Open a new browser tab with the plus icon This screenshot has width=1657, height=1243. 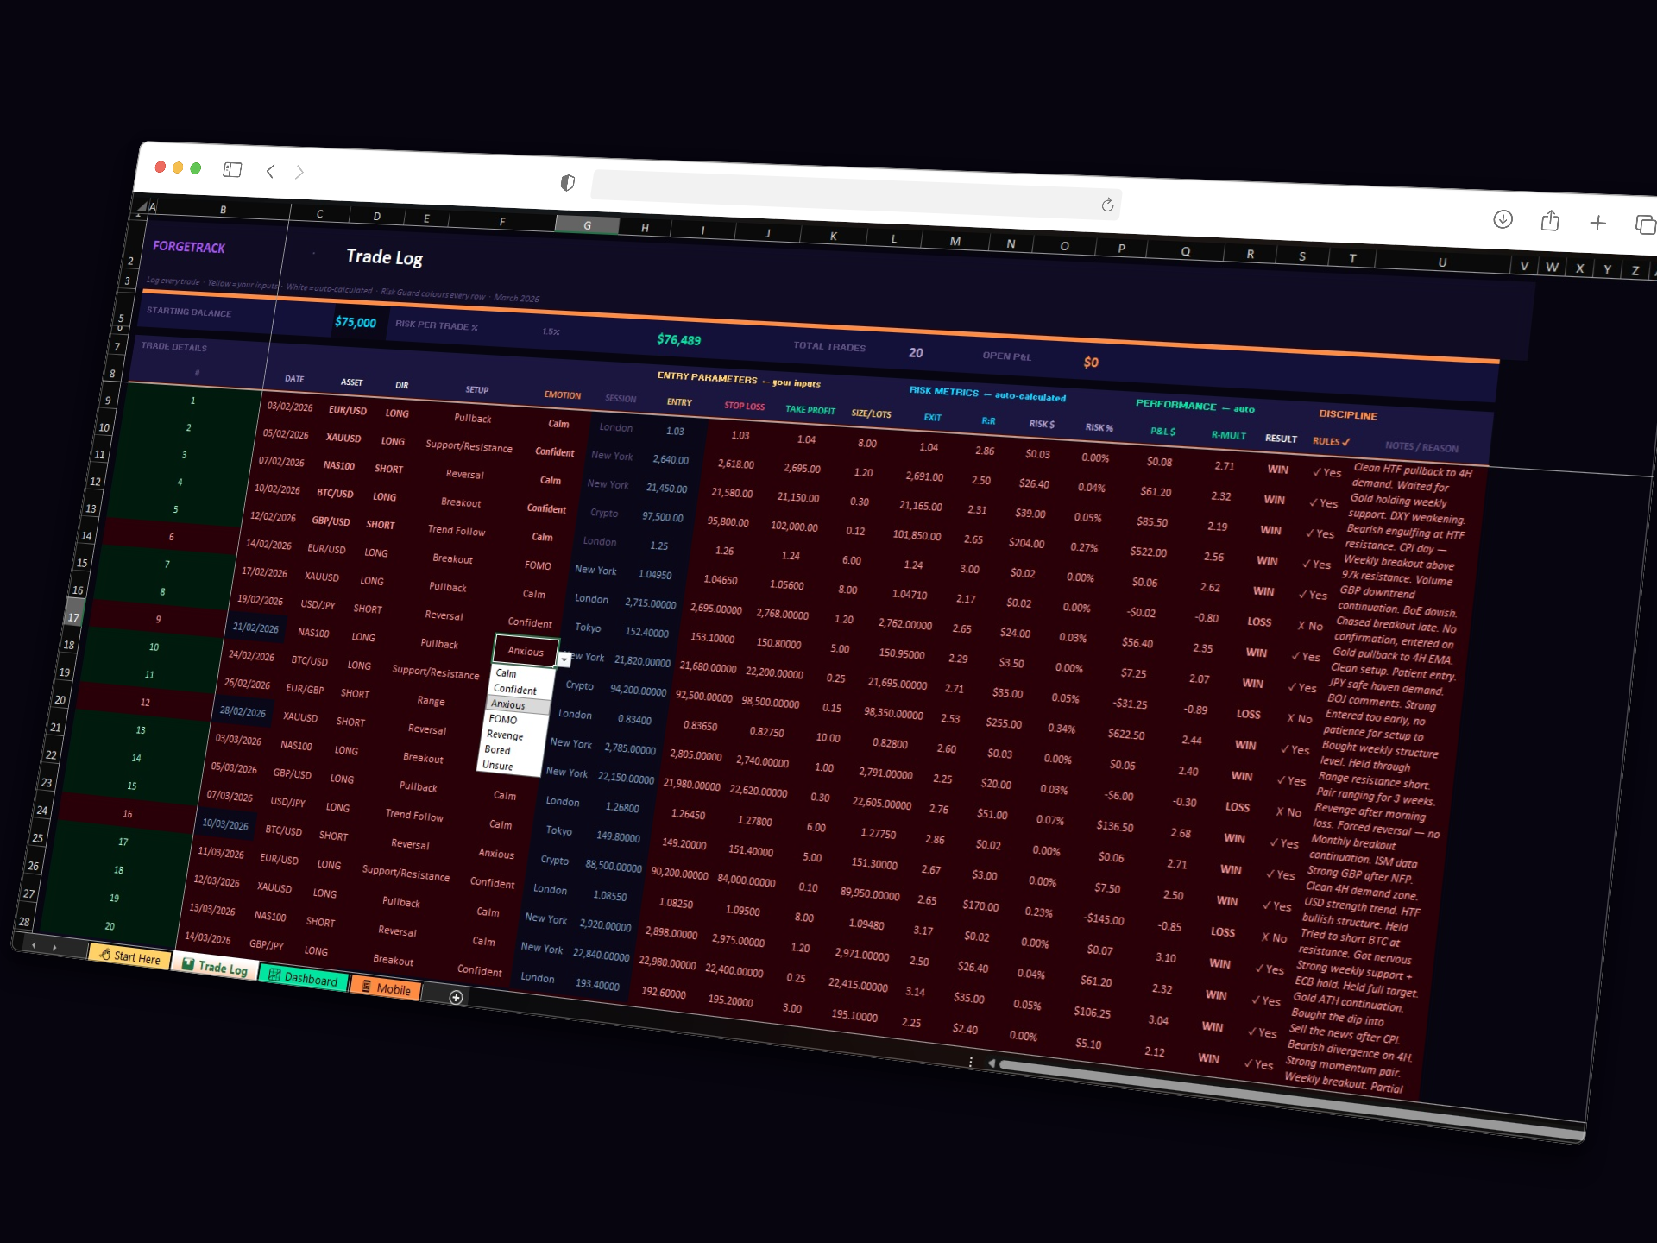coord(1598,224)
